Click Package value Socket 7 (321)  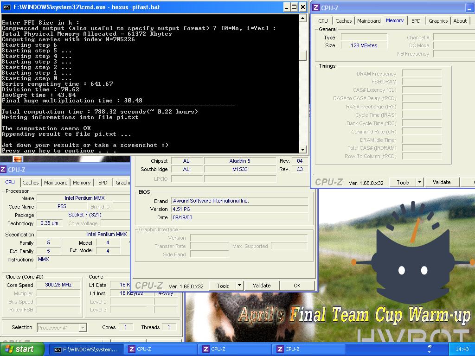pos(84,215)
